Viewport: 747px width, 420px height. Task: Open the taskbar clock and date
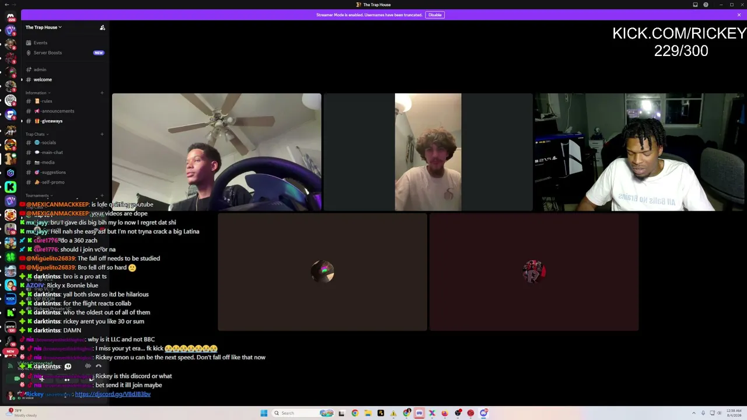coord(734,413)
